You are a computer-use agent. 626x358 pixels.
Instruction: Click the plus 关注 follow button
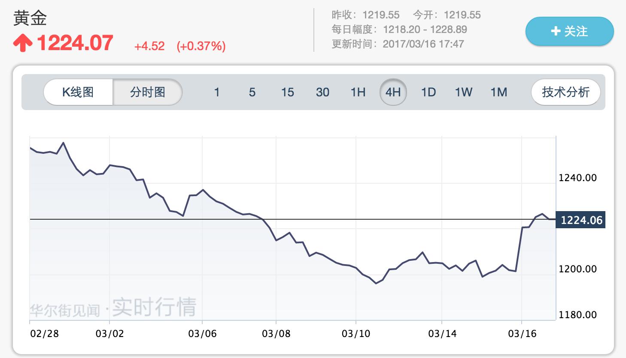[x=569, y=31]
